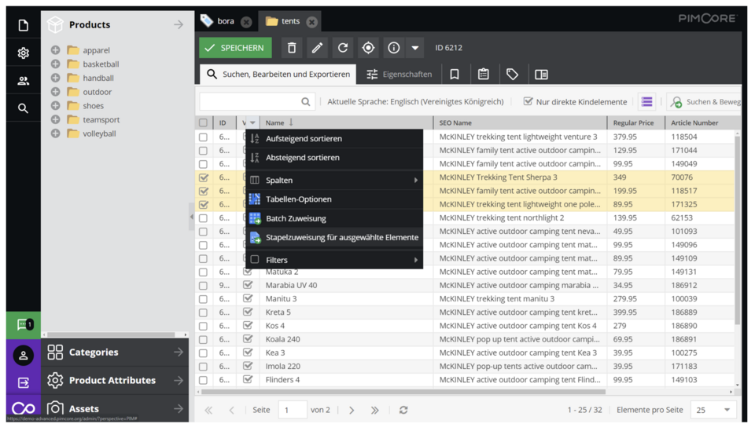Choose Batch Zuweisung

pos(334,218)
